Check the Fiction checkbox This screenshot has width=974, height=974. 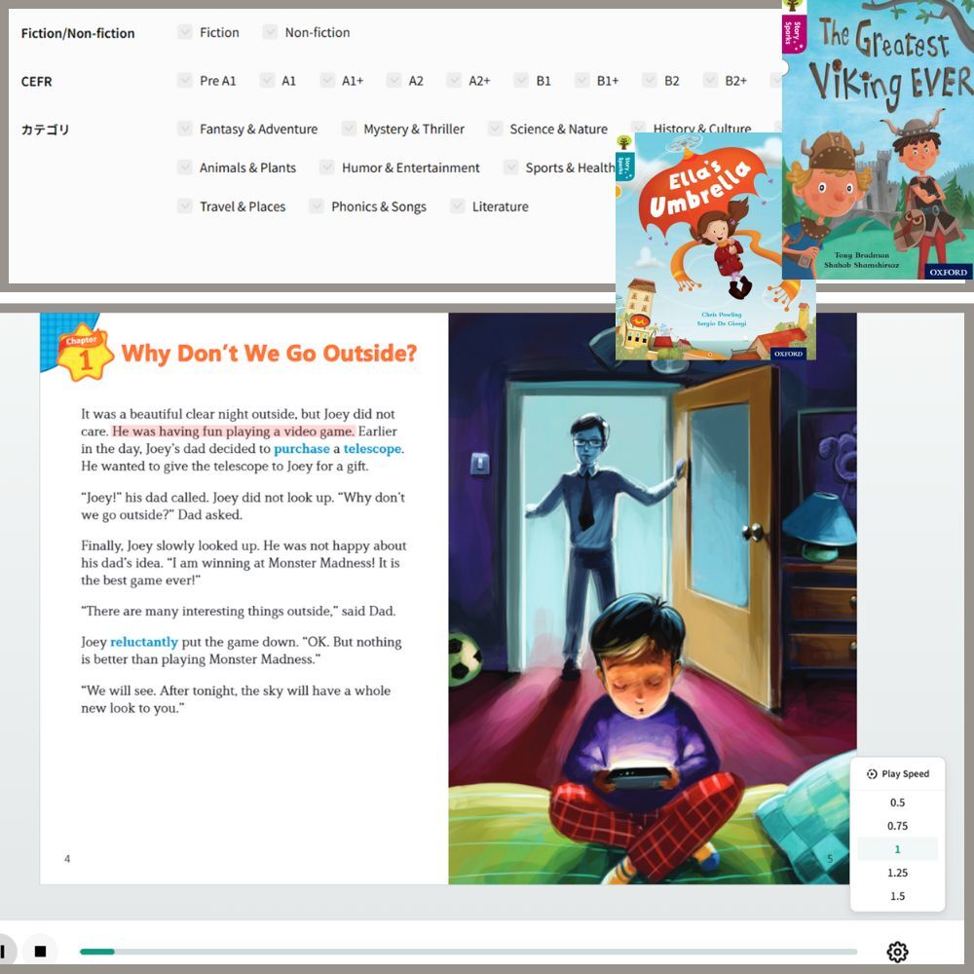[185, 32]
